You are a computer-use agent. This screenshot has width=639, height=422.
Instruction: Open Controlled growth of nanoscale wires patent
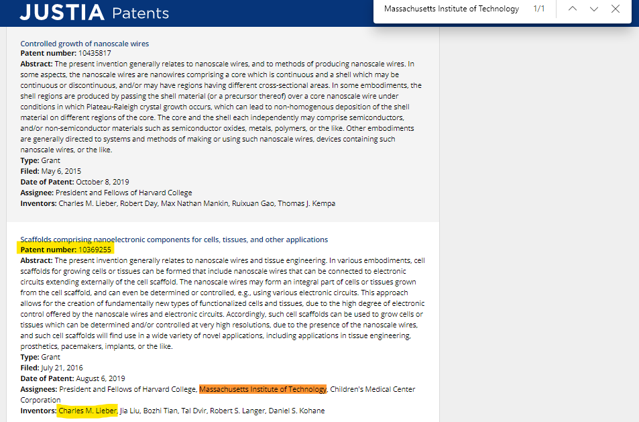click(84, 44)
